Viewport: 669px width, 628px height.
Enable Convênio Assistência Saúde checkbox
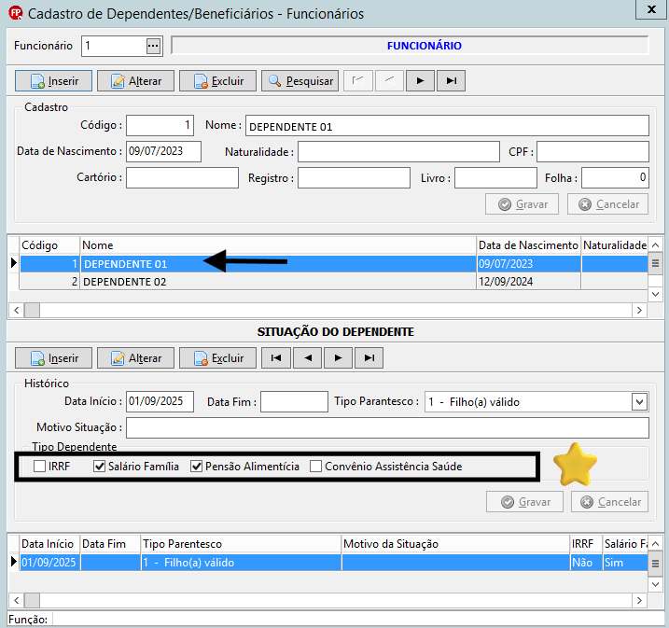coord(315,467)
